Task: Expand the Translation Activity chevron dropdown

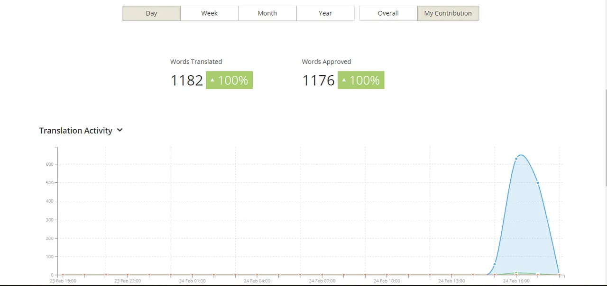Action: (120, 130)
